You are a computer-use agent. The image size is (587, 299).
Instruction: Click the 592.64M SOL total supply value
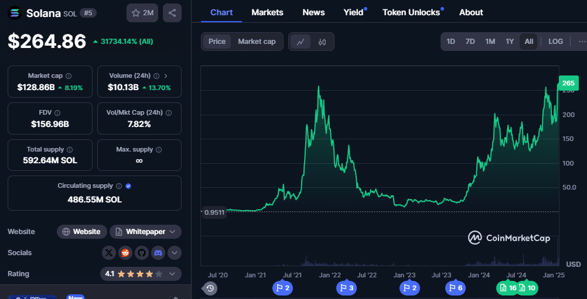pos(50,161)
